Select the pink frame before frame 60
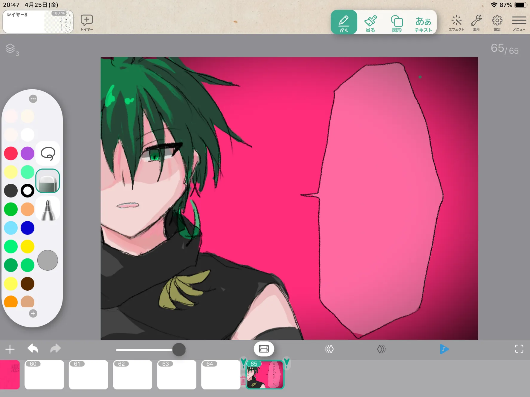This screenshot has height=397, width=530. pos(10,375)
